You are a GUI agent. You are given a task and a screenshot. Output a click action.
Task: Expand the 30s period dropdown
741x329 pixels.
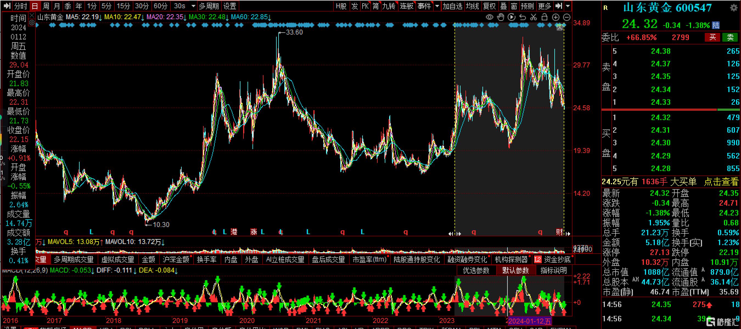(x=193, y=6)
